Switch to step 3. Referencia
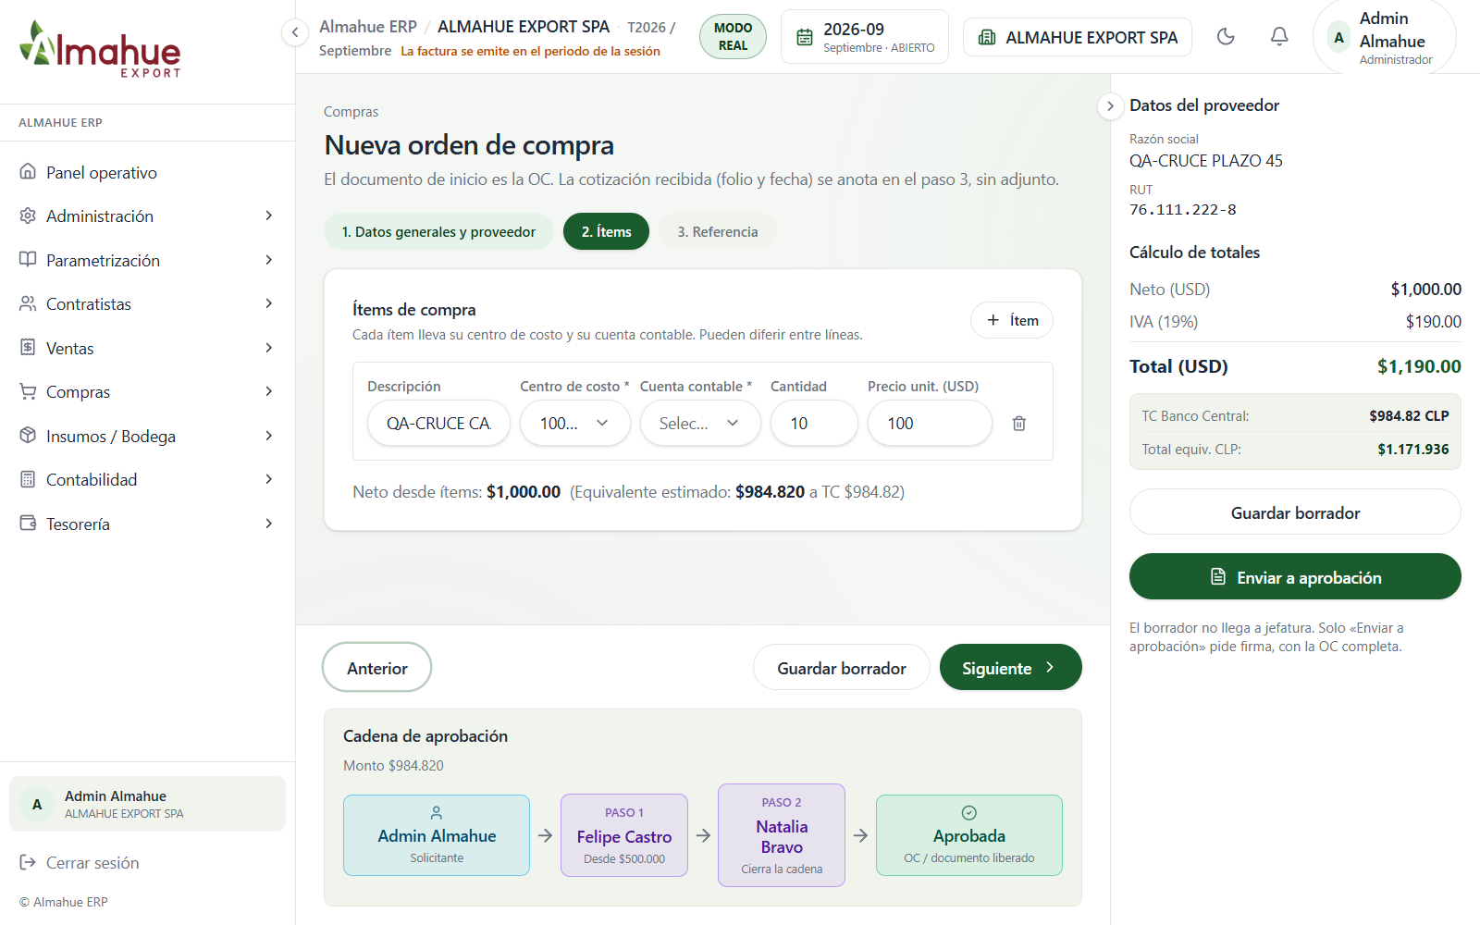1480x925 pixels. (717, 231)
